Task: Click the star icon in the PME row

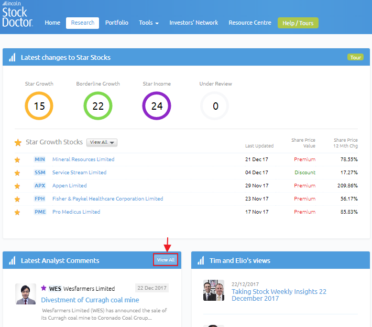Action: 17,212
